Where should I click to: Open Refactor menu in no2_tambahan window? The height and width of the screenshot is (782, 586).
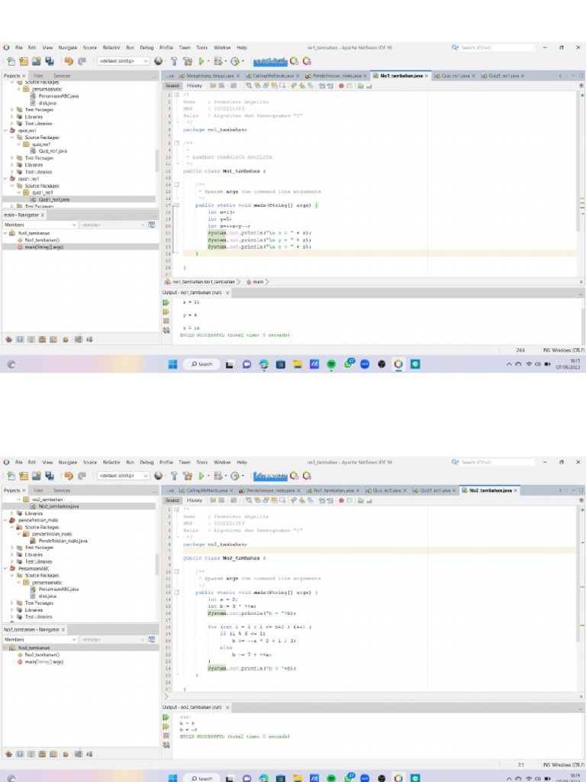[111, 462]
